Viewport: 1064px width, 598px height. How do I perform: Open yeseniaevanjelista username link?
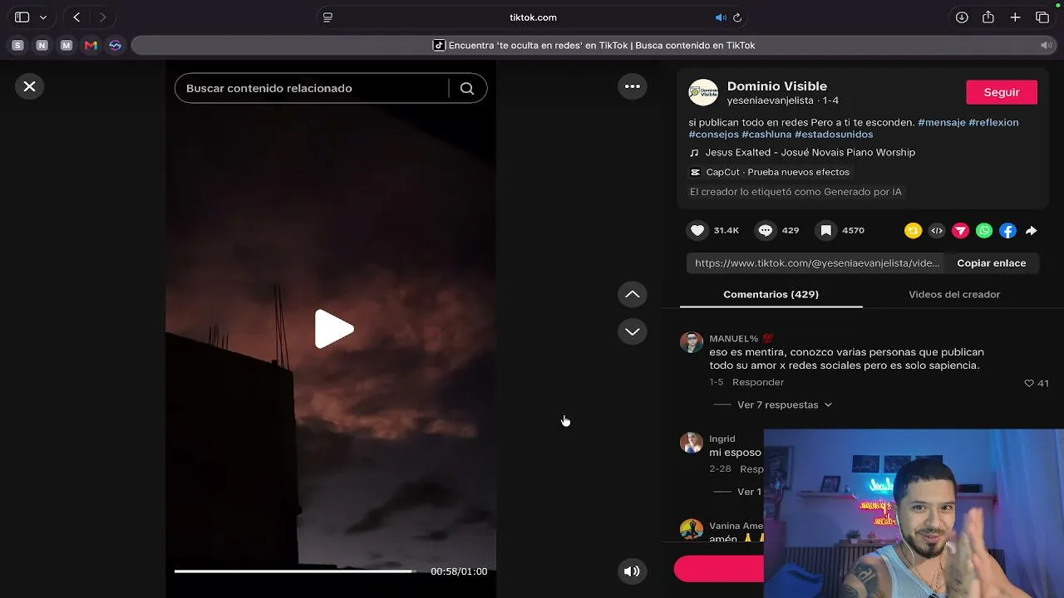tap(770, 100)
